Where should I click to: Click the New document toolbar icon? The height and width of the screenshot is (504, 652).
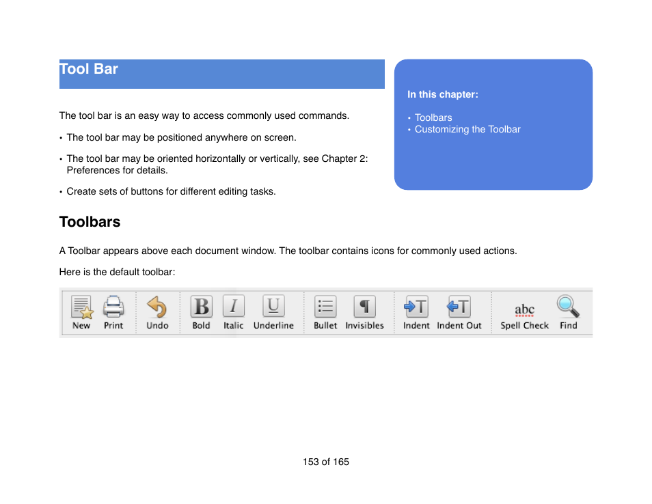pyautogui.click(x=81, y=307)
